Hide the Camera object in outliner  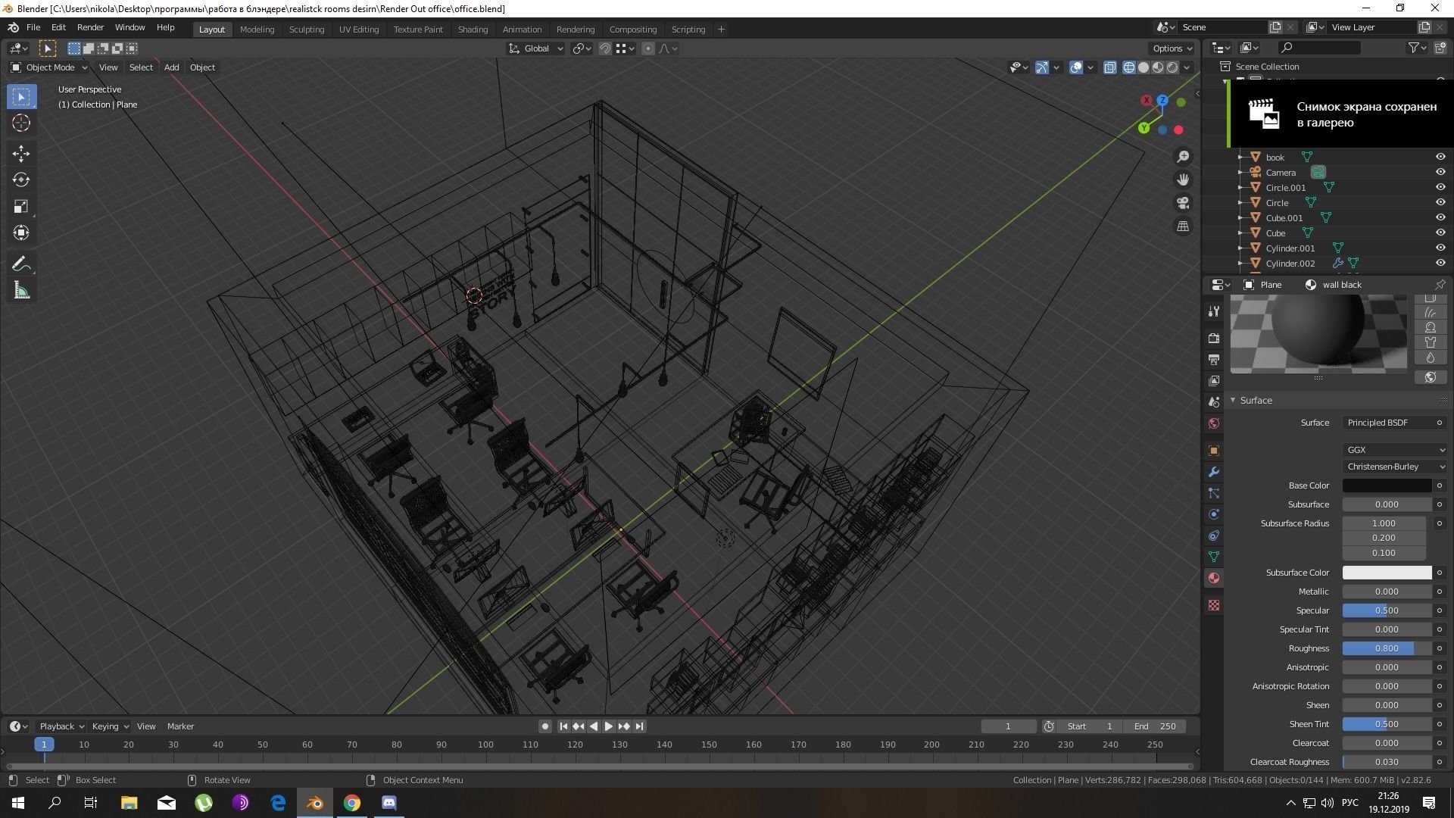[x=1440, y=172]
